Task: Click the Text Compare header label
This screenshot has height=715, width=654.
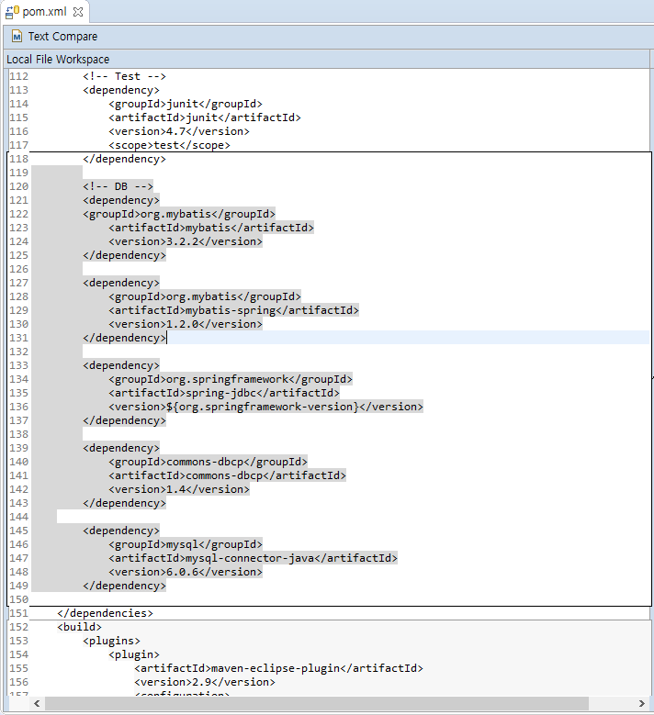Action: pyautogui.click(x=62, y=37)
